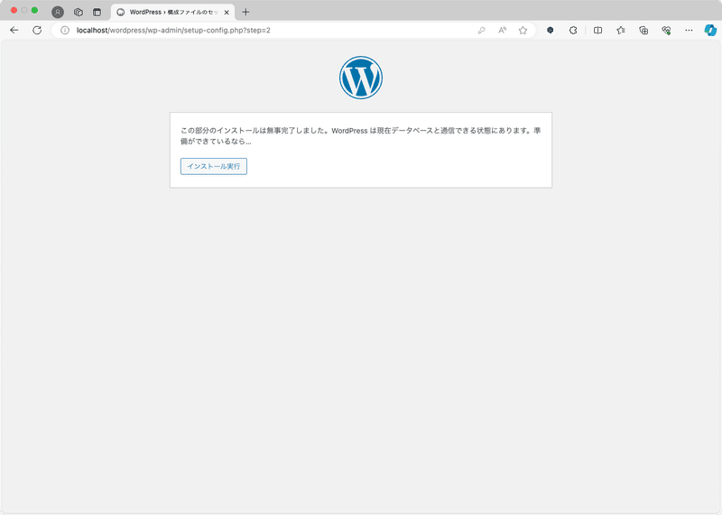Open the browser profile avatar
This screenshot has height=515, width=722.
tap(58, 12)
